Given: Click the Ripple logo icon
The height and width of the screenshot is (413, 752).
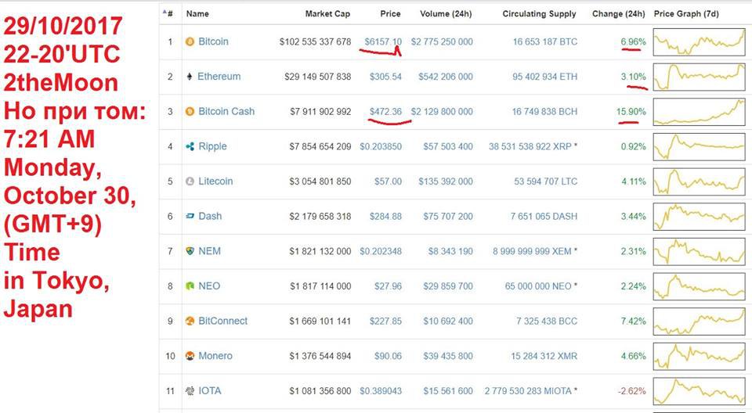Looking at the screenshot, I should [x=190, y=146].
